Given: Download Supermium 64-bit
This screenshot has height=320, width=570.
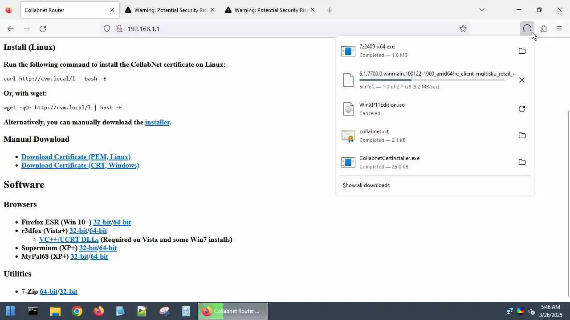Looking at the screenshot, I should click(x=108, y=248).
